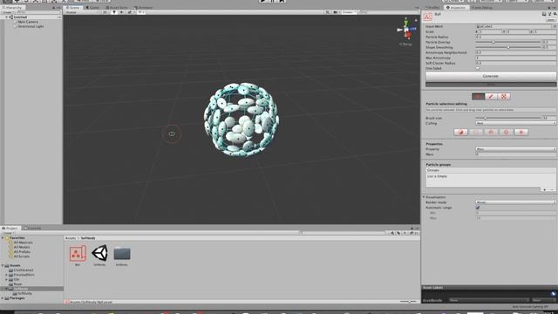Viewport: 558px width, 314px height.
Task: Adjust the Particle Overlap slider
Action: click(x=508, y=42)
